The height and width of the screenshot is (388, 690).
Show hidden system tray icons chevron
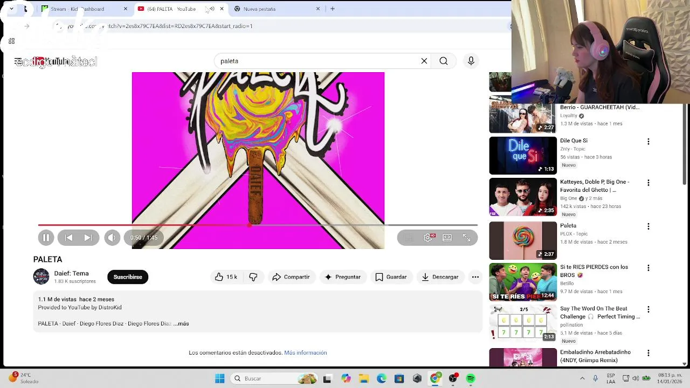(582, 378)
